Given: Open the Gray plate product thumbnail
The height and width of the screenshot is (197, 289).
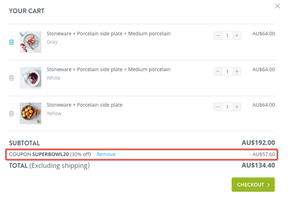Looking at the screenshot, I should [x=30, y=42].
